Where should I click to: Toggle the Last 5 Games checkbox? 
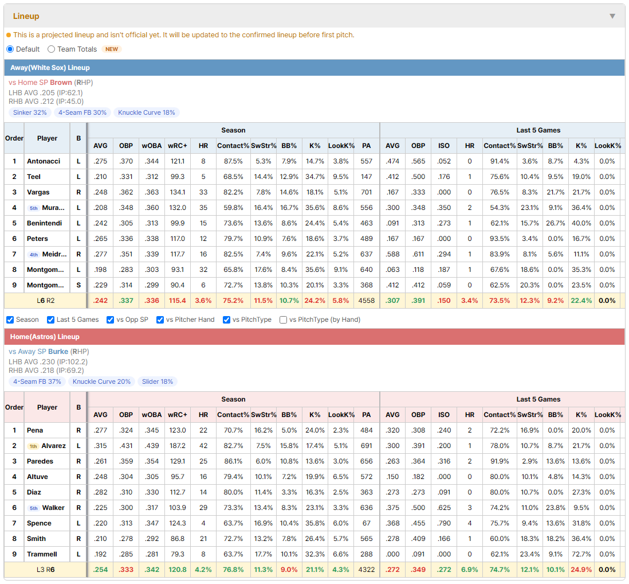coord(50,320)
